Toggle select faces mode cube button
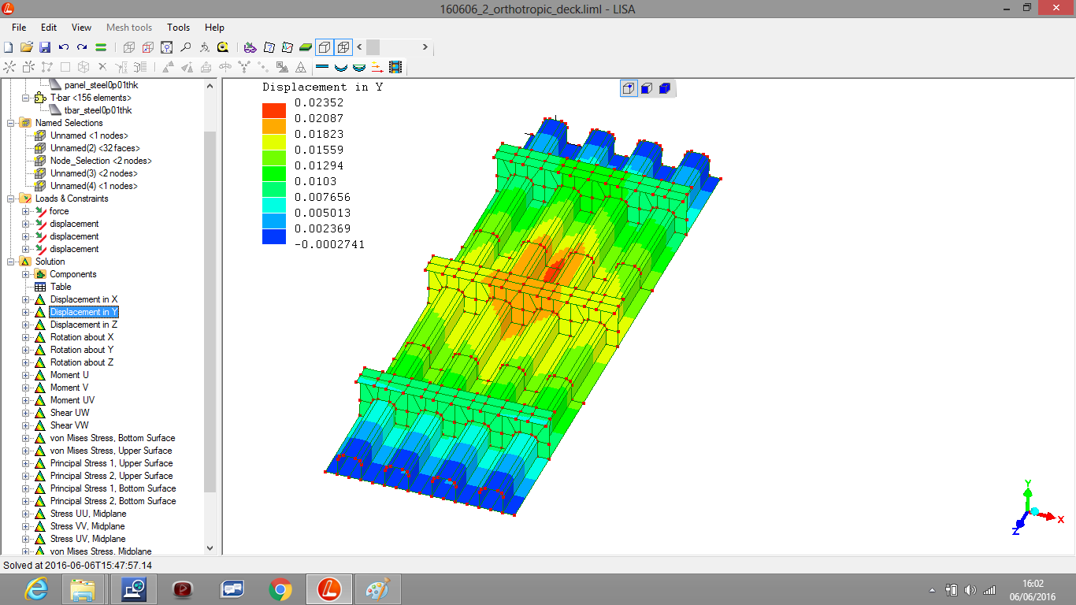This screenshot has width=1076, height=605. pyautogui.click(x=647, y=88)
